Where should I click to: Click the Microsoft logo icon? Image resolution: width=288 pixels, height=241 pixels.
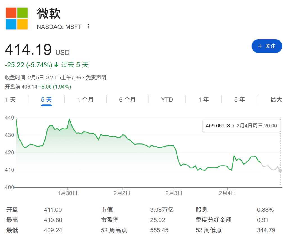pos(16,18)
